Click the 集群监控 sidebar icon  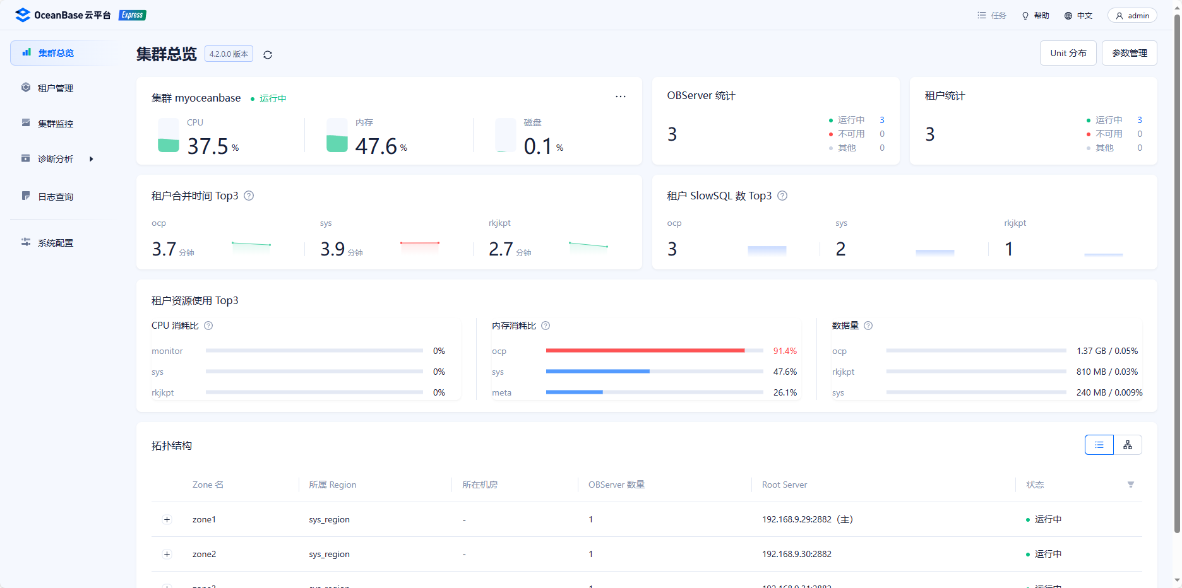(x=26, y=123)
